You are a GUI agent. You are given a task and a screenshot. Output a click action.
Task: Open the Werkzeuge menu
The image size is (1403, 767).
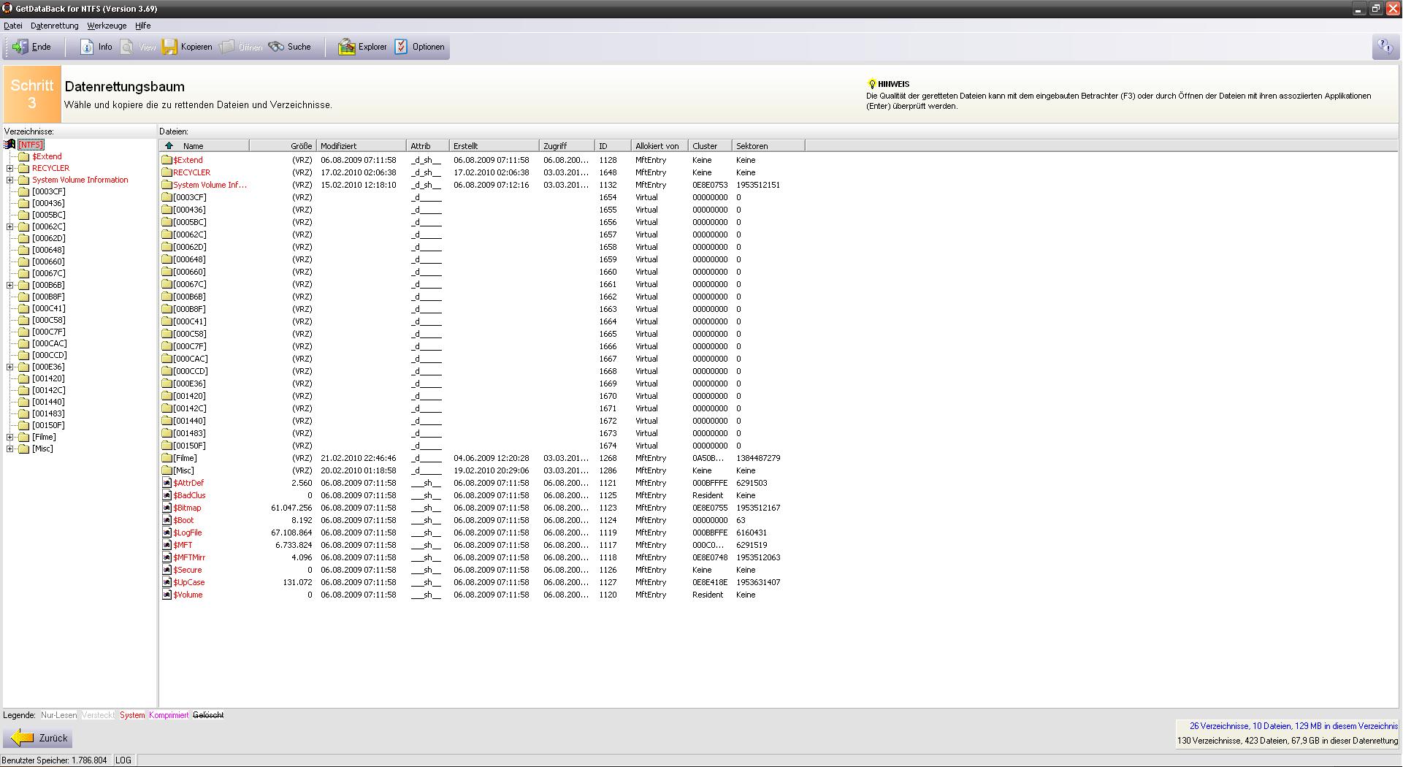[107, 26]
